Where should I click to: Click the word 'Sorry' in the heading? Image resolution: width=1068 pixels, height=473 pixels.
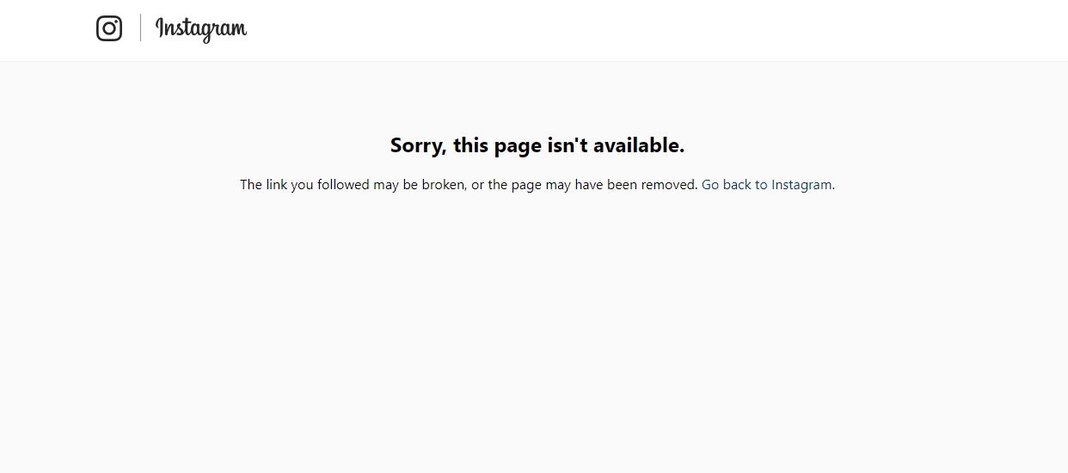pos(417,145)
